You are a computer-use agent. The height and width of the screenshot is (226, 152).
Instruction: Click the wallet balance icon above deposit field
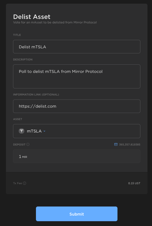coord(116,144)
